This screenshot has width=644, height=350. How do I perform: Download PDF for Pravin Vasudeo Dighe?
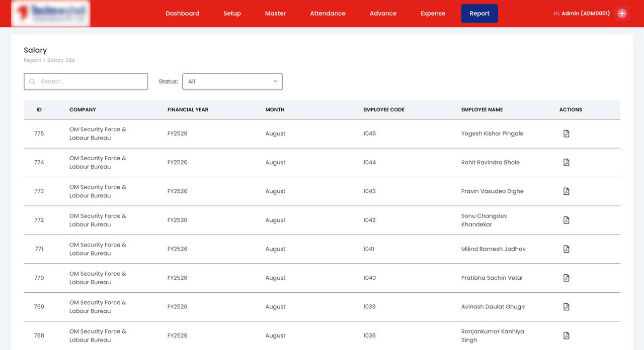[566, 191]
